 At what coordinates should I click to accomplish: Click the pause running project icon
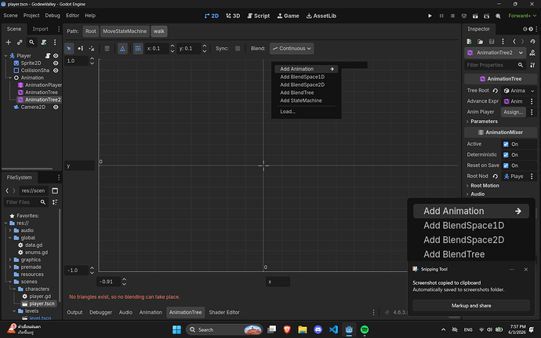tap(441, 16)
